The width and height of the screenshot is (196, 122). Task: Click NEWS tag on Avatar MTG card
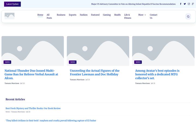tap(138, 62)
